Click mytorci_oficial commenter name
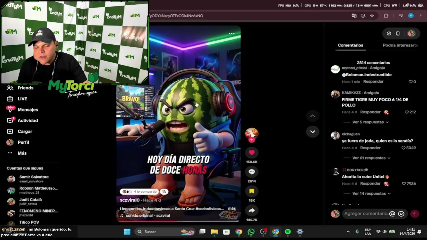This screenshot has width=427, height=240. pos(354,68)
